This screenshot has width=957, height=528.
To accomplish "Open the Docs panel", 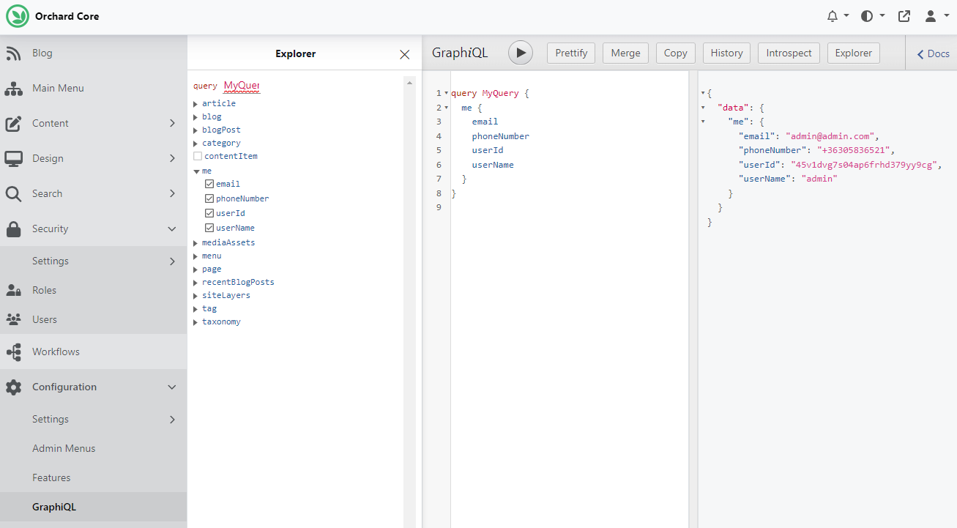I will [933, 53].
